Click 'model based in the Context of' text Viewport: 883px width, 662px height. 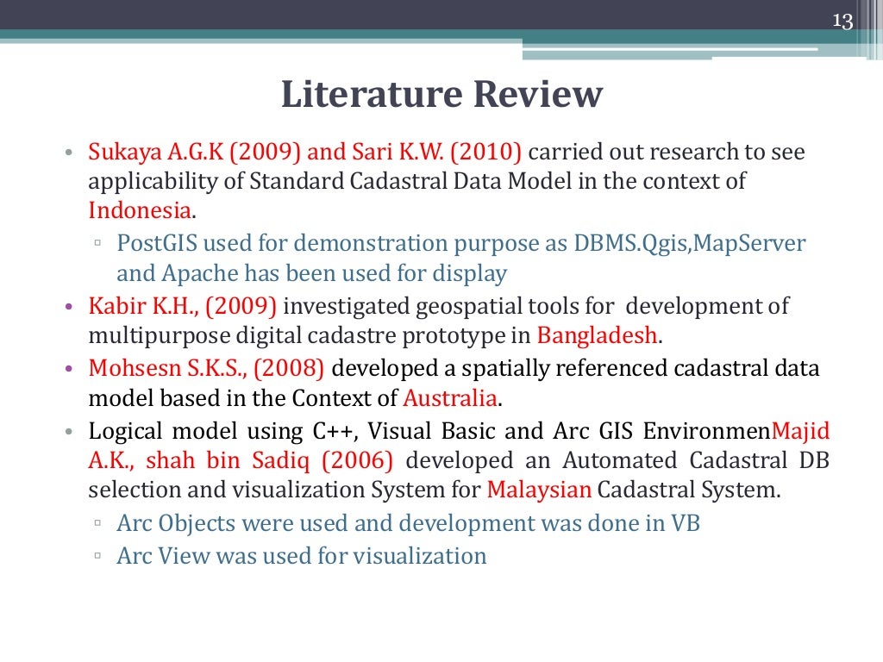click(x=242, y=398)
